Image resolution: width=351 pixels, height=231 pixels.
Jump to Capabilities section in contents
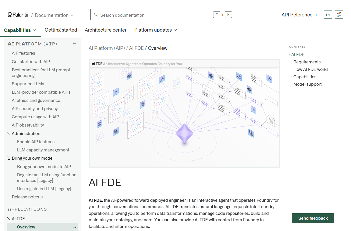click(305, 77)
